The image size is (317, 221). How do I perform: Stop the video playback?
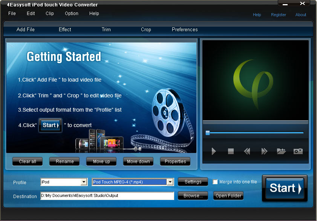point(230,151)
